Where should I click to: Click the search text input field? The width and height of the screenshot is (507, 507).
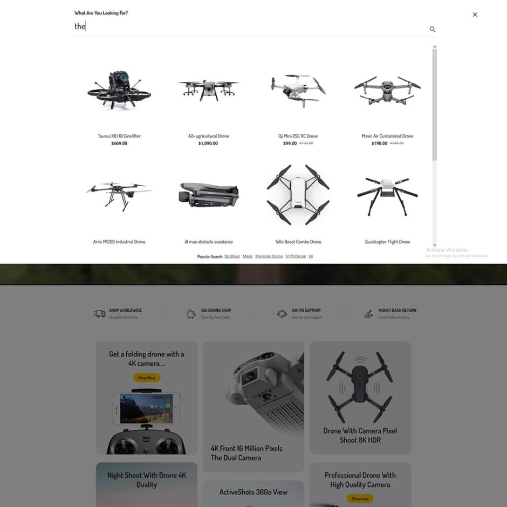pos(251,26)
